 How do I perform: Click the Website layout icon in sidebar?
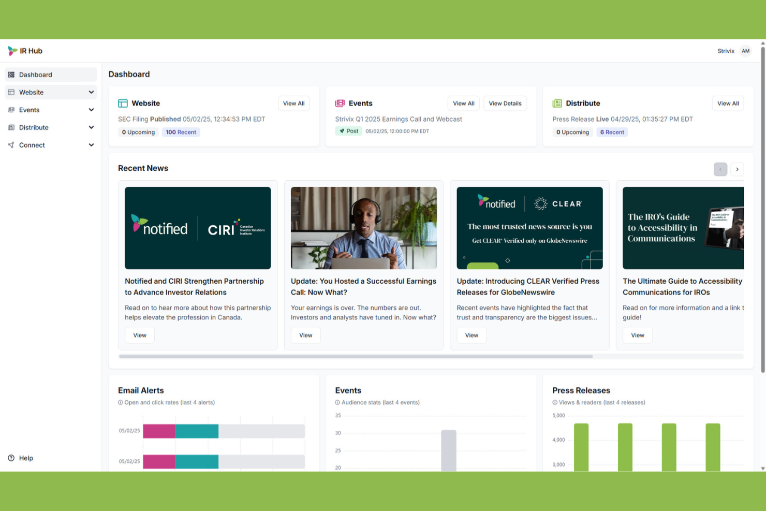[x=11, y=92]
